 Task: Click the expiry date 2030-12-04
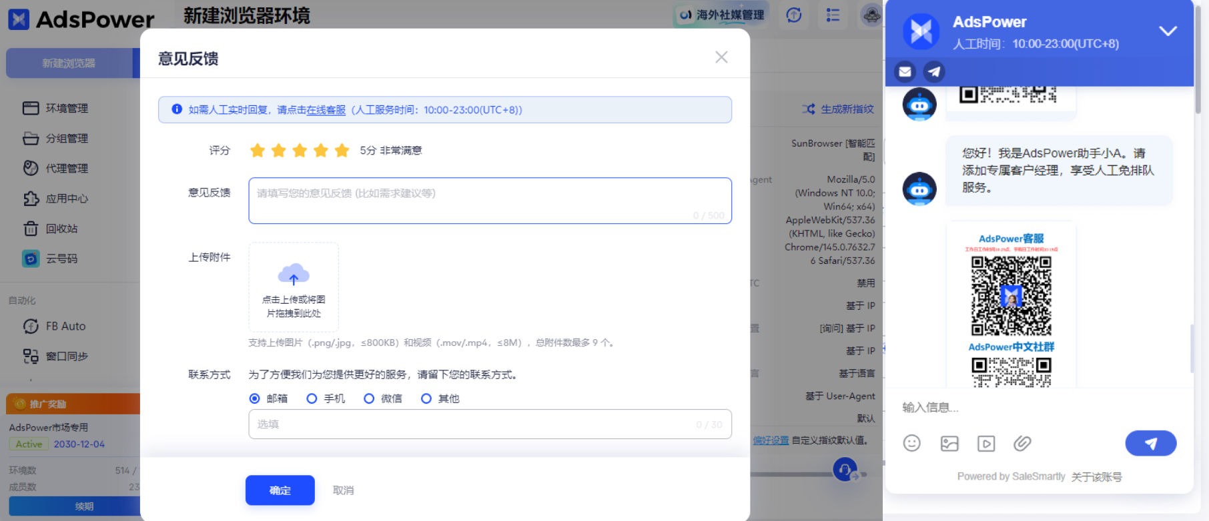tap(79, 444)
